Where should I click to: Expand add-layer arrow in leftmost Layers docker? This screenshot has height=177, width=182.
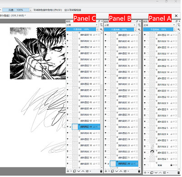71,171
